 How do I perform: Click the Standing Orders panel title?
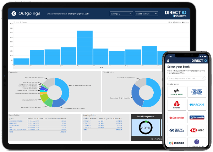[x=89, y=116]
